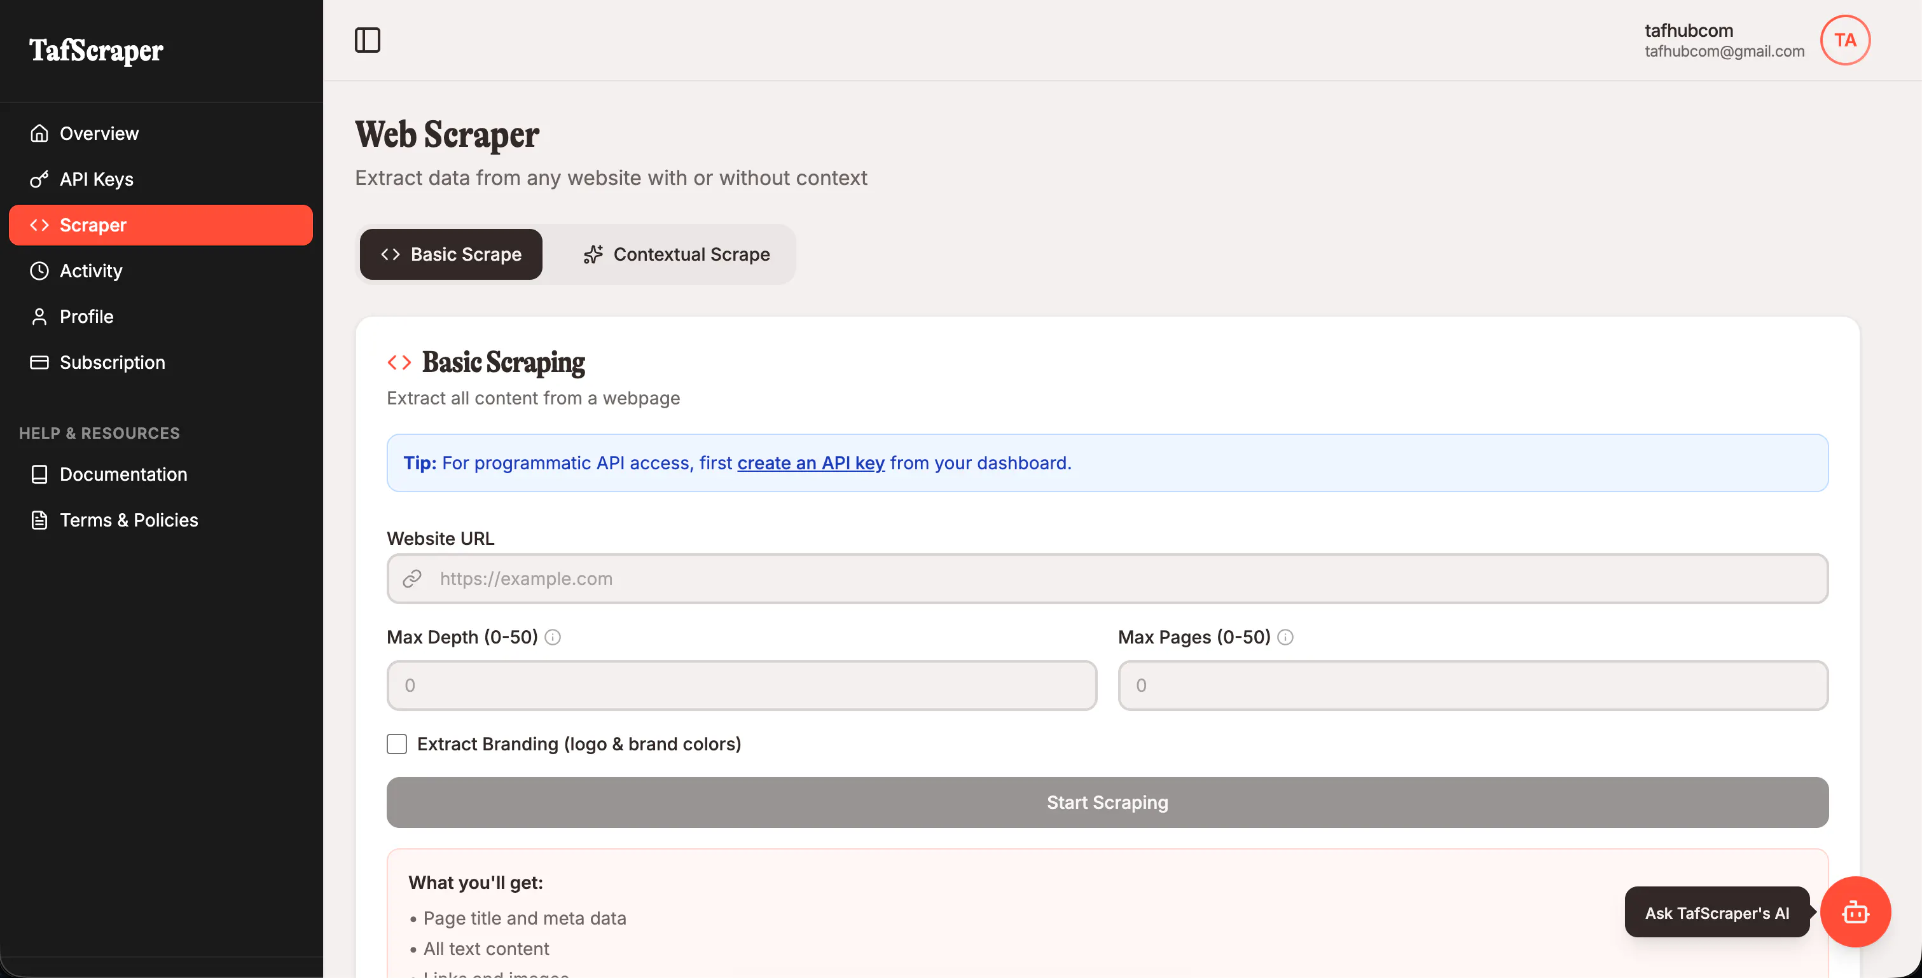The height and width of the screenshot is (978, 1922).
Task: Click the Max Pages number field
Action: pos(1473,685)
